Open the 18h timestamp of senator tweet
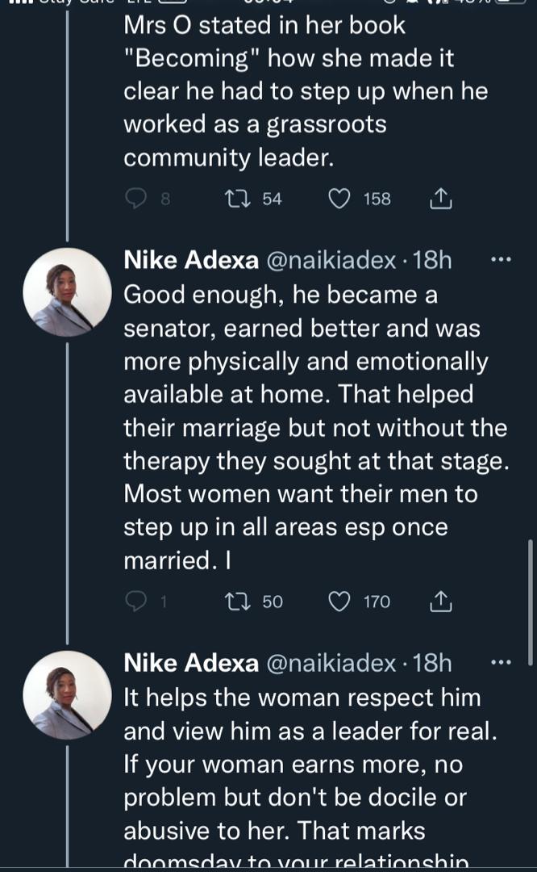The width and height of the screenshot is (537, 872). click(432, 260)
